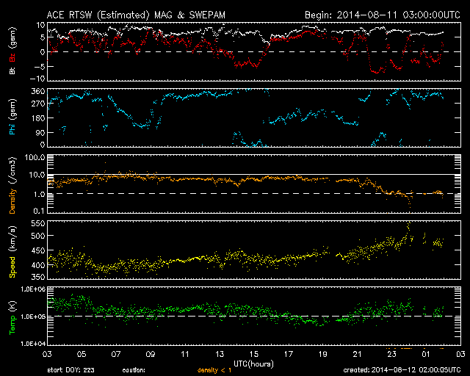Select the orange Density axis label
470x376 pixels.
pos(12,200)
